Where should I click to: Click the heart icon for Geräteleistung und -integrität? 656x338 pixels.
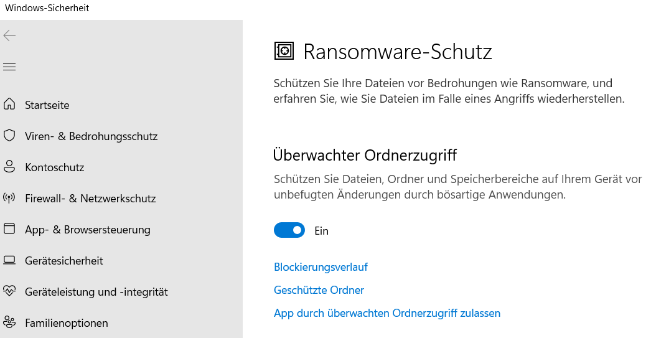pyautogui.click(x=9, y=291)
